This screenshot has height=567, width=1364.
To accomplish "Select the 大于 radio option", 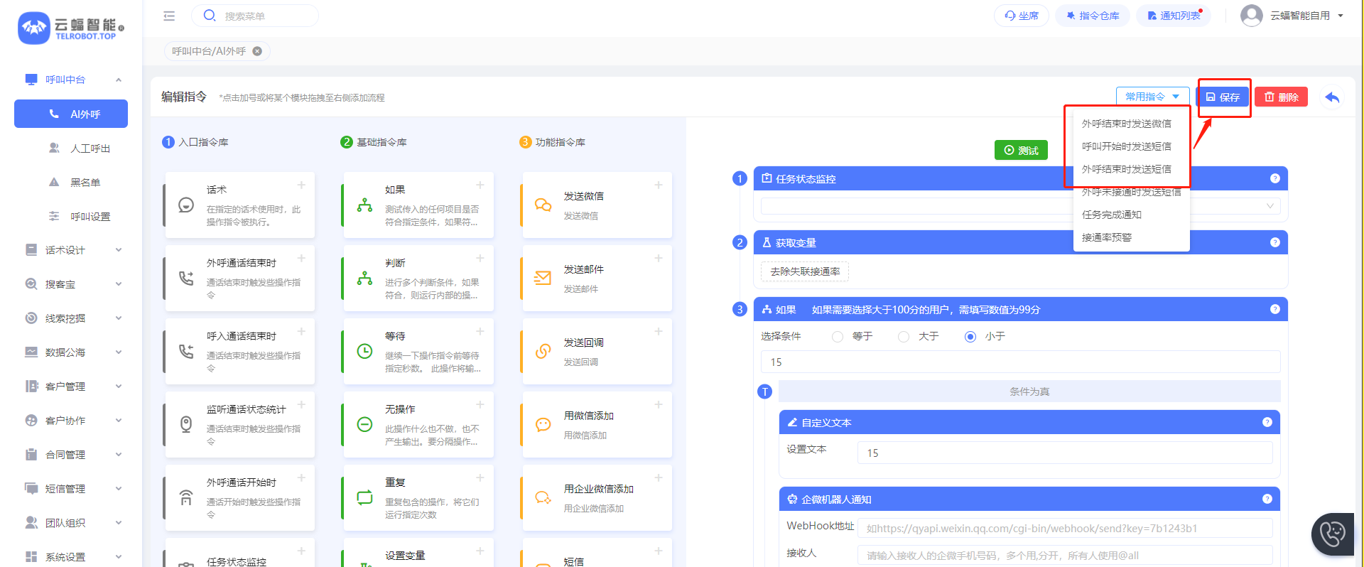I will point(904,337).
